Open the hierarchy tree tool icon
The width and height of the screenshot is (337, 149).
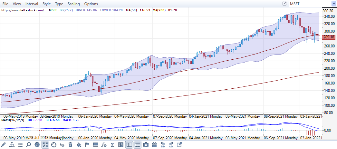(12, 145)
